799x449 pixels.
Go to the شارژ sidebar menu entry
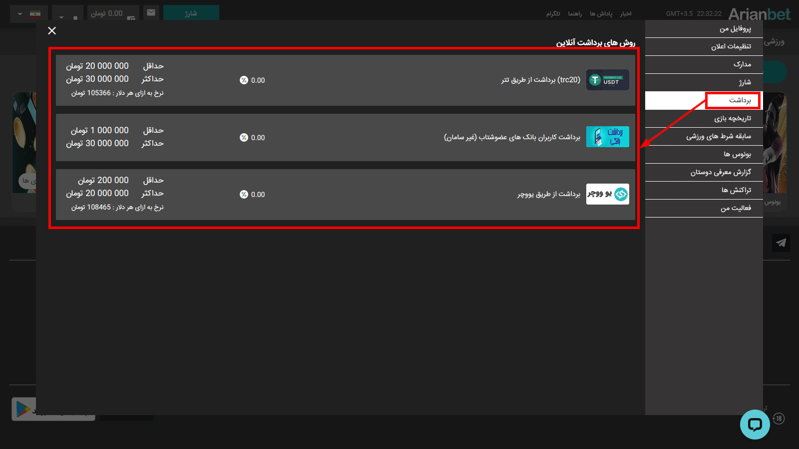[x=745, y=82]
